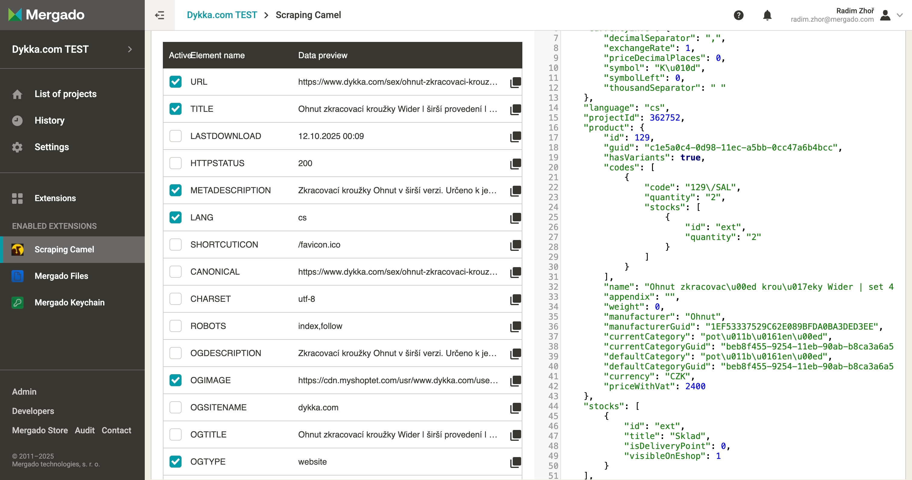This screenshot has height=480, width=912.
Task: Open the help question mark icon
Action: click(x=738, y=15)
